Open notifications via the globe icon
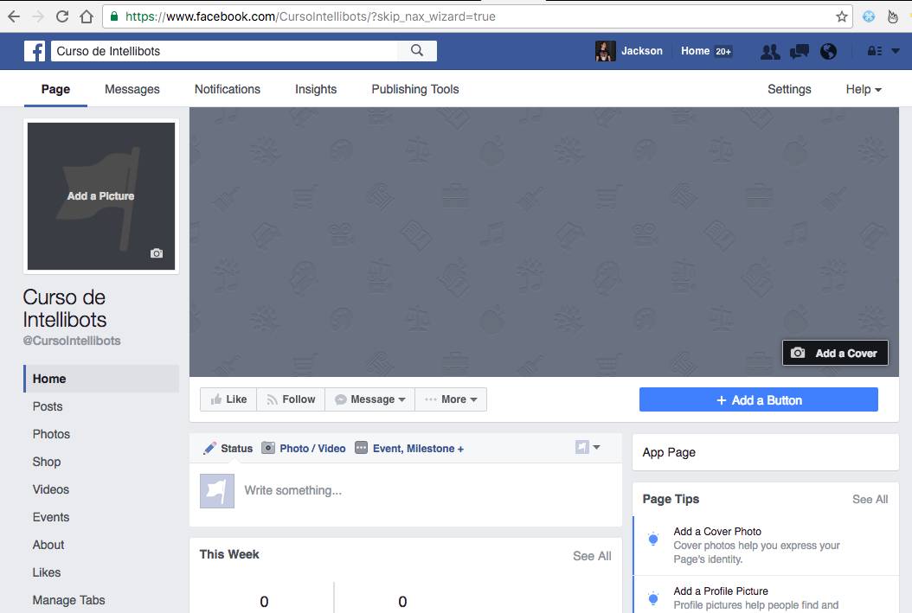 point(828,51)
